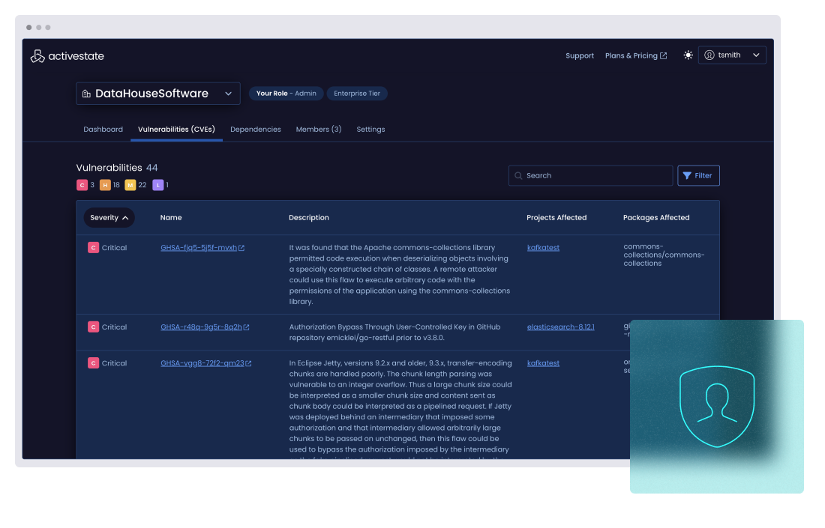This screenshot has width=825, height=528.
Task: Click external link icon beside GHSA-r48q-9g5r-8q2h
Action: [246, 327]
